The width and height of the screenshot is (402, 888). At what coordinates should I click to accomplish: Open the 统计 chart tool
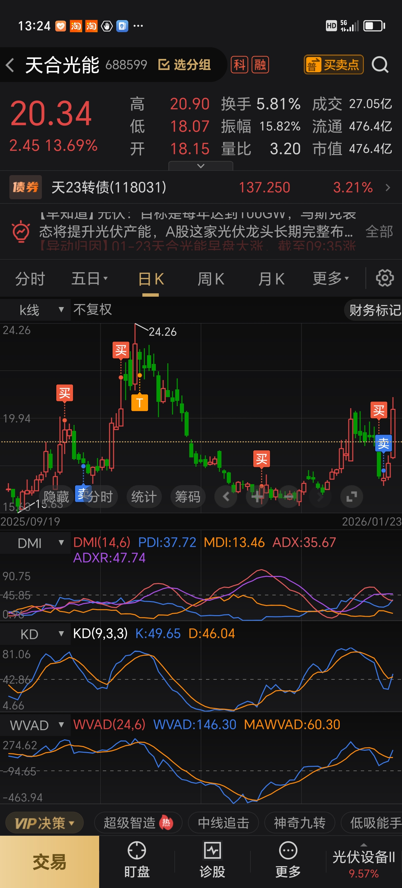(144, 496)
